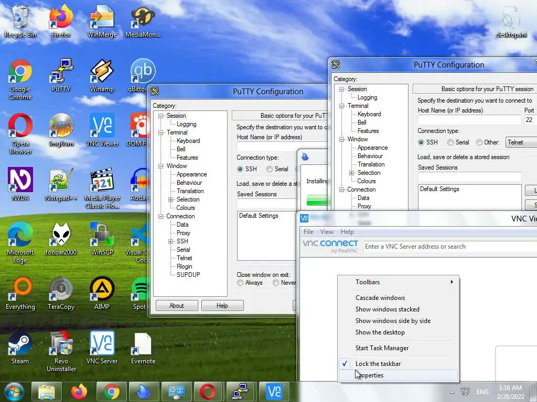537x402 pixels.
Task: Select the Notepad++ desktop icon
Action: pyautogui.click(x=61, y=184)
